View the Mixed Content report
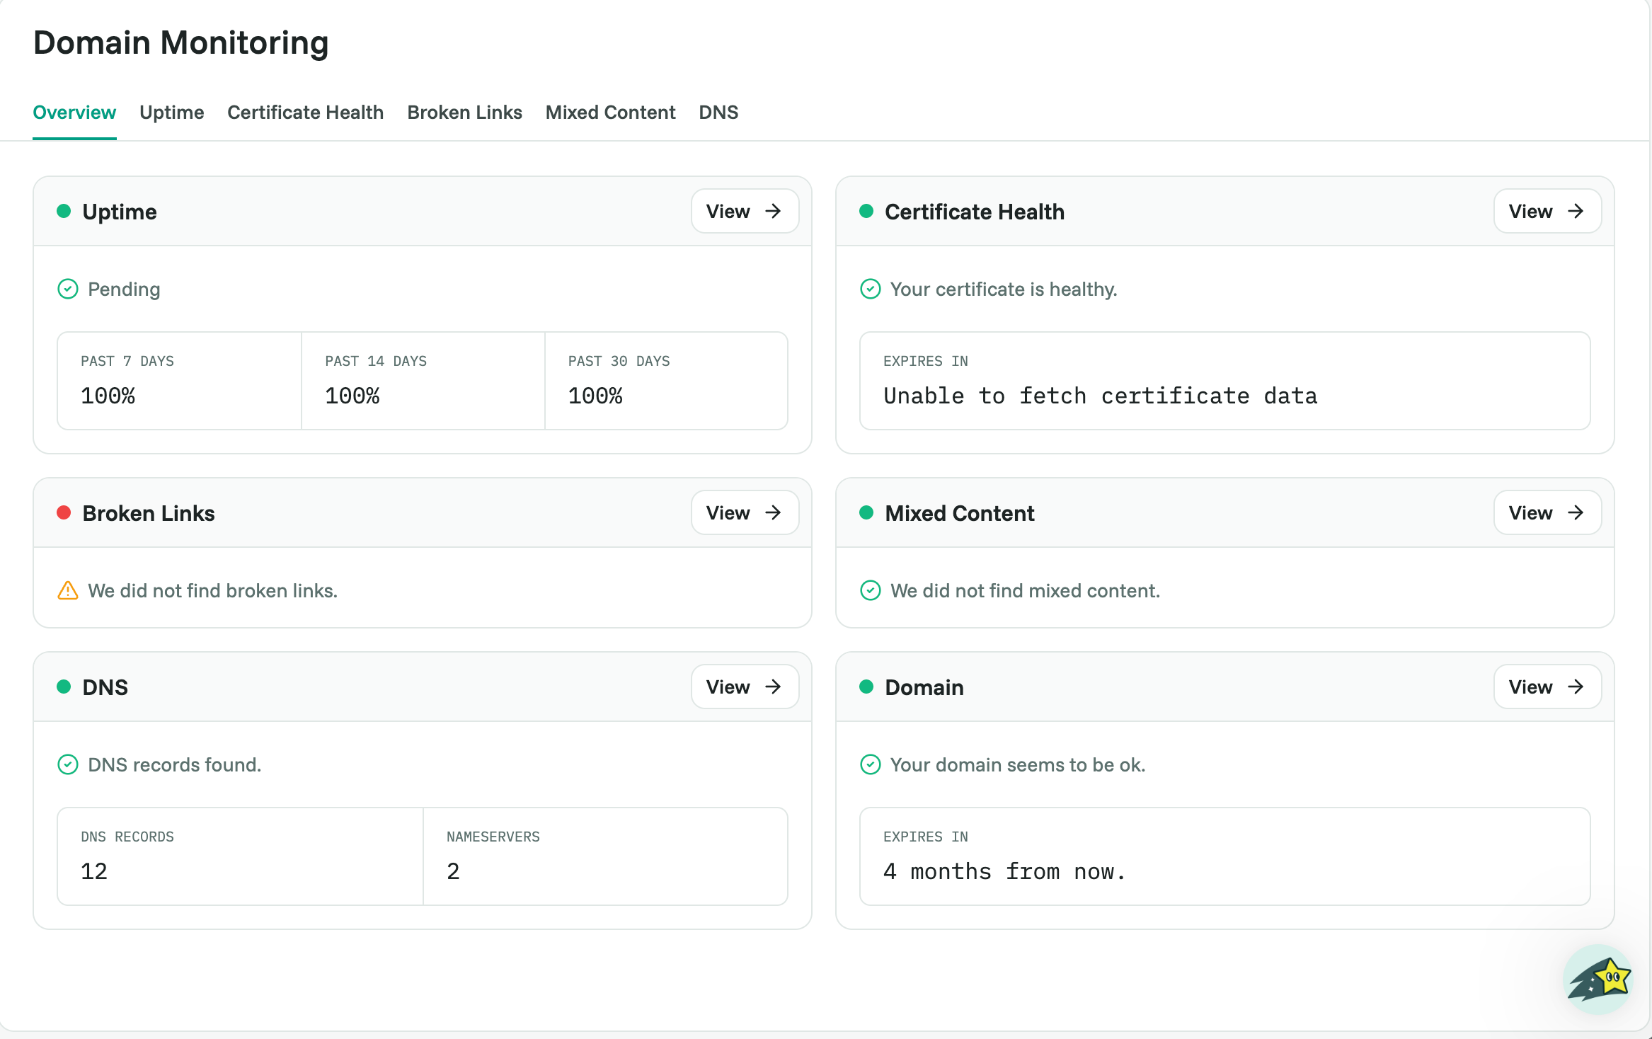 pyautogui.click(x=1547, y=512)
